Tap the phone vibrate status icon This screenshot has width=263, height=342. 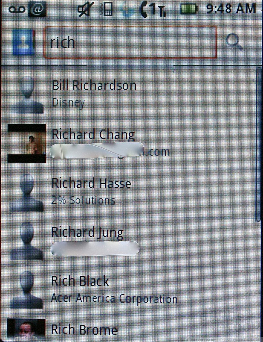(107, 9)
